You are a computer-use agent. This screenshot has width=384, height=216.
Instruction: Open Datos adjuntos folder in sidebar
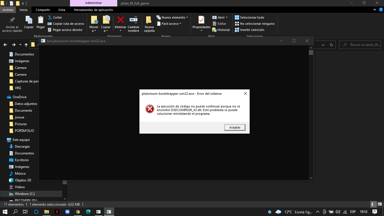[23, 104]
